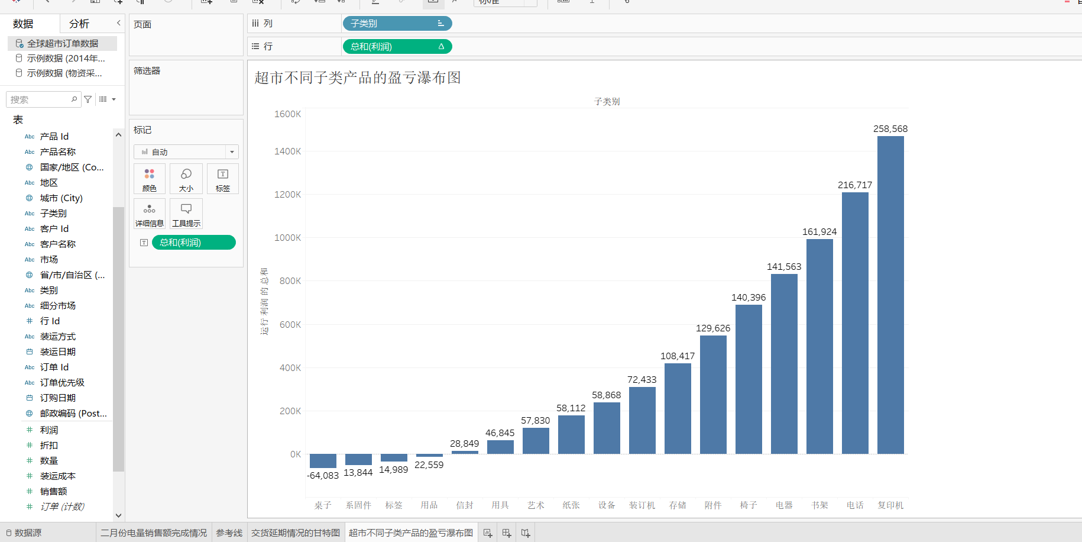This screenshot has width=1082, height=542.
Task: Click the 复印机 bar labeled 258,568
Action: click(890, 295)
